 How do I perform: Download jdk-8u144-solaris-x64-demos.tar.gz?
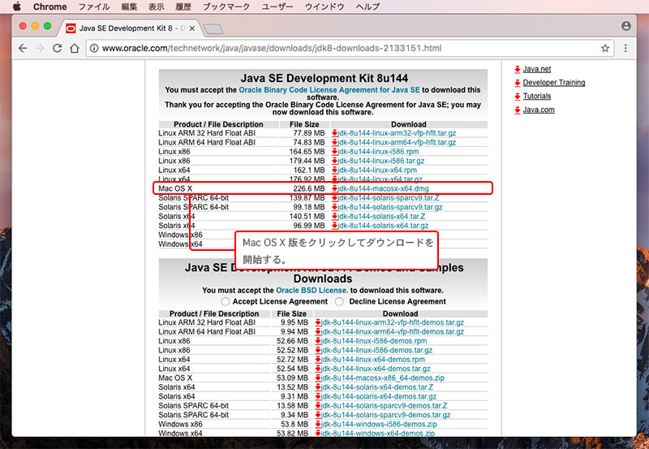click(379, 396)
